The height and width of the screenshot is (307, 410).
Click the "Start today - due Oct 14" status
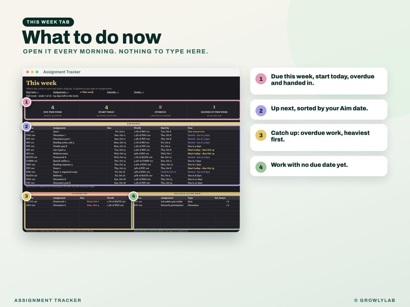point(201,153)
